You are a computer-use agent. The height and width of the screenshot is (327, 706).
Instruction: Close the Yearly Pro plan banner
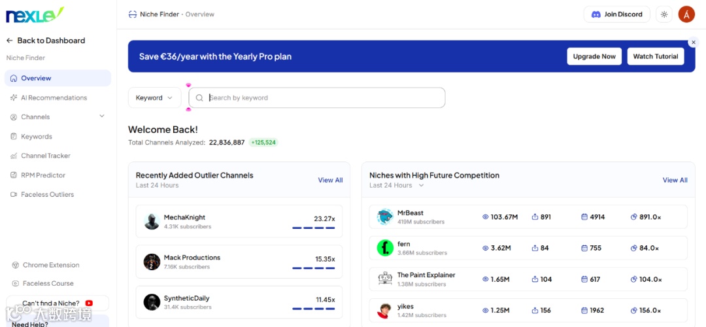point(694,42)
